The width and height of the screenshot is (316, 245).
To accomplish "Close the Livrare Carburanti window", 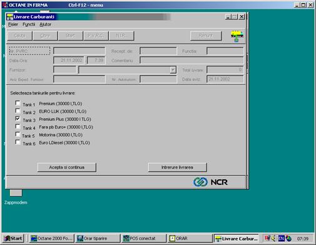I will [x=242, y=17].
